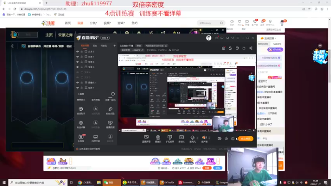The height and width of the screenshot is (186, 331).
Task: Open the layout icon beside the bell
Action: point(237,48)
